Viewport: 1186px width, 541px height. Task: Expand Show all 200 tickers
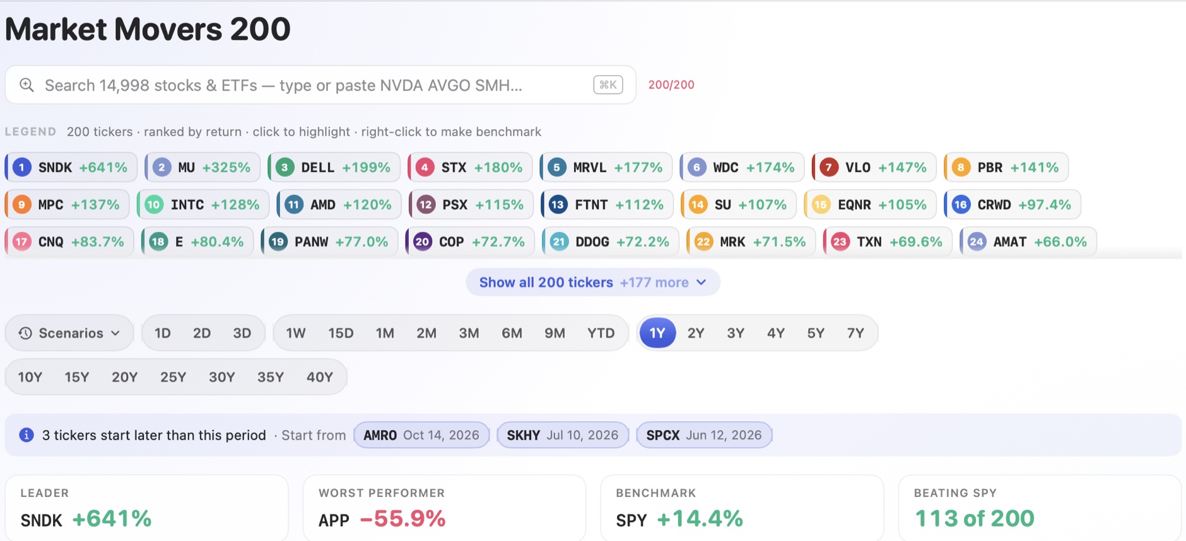coord(593,282)
